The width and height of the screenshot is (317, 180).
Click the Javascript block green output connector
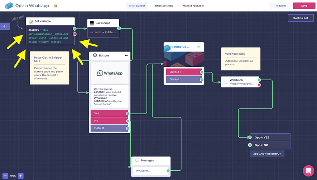point(119,29)
